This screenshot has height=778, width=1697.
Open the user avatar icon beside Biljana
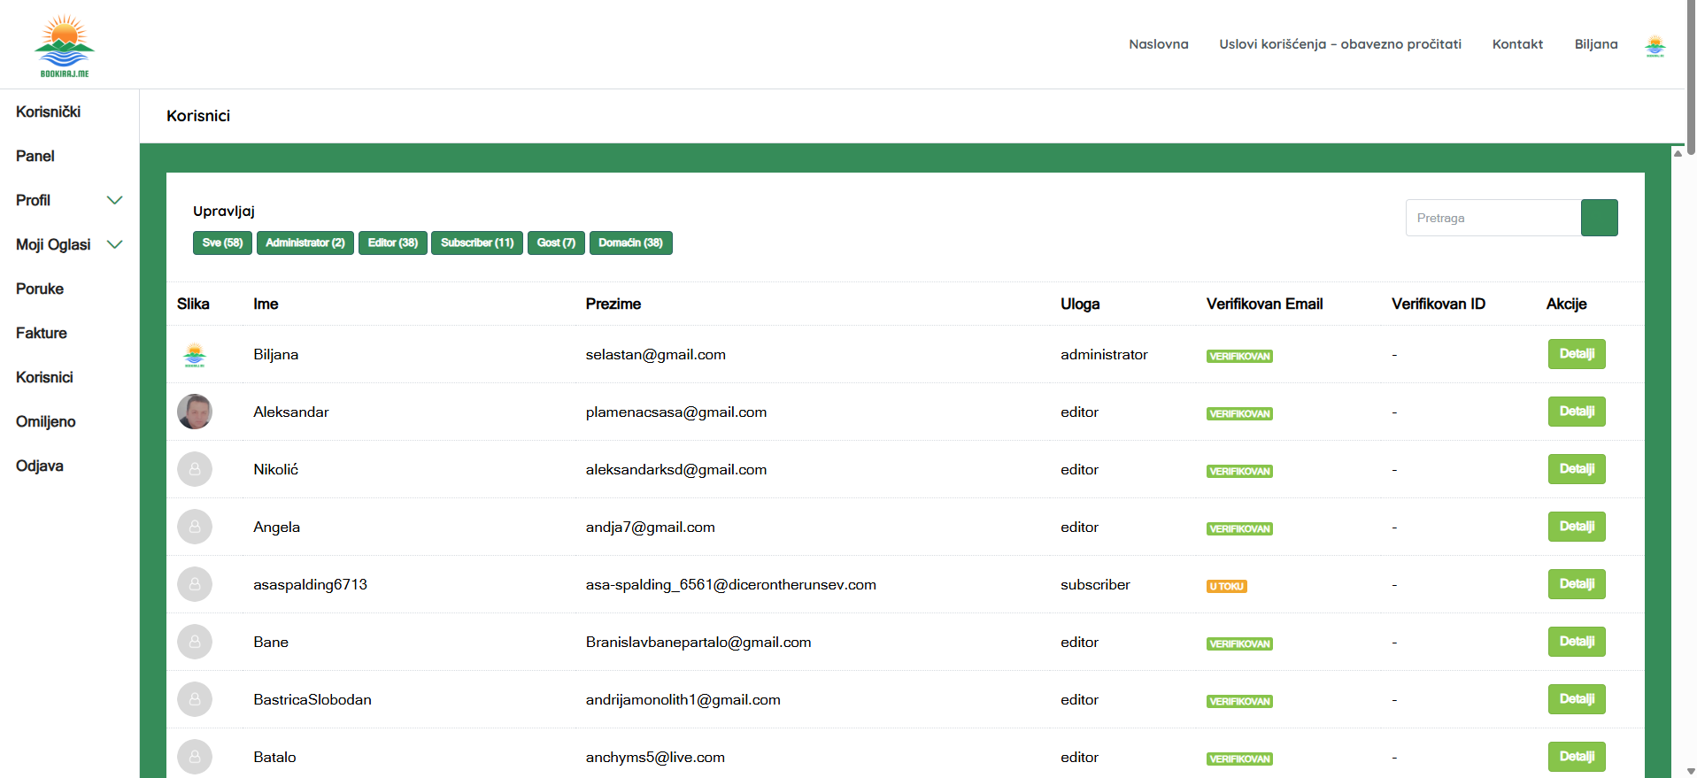(x=1655, y=45)
